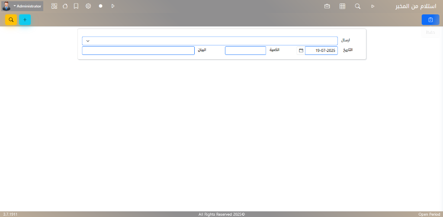Screen dimensions: 443x217
Task: Open the table grid icon
Action: pyautogui.click(x=342, y=6)
